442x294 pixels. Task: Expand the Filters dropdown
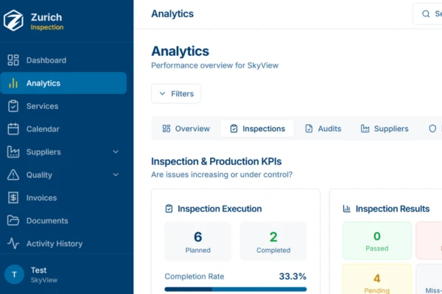click(x=176, y=93)
